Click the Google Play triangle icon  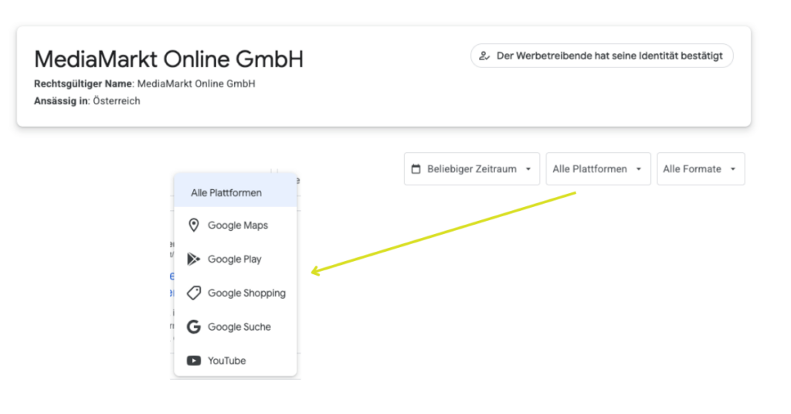194,259
